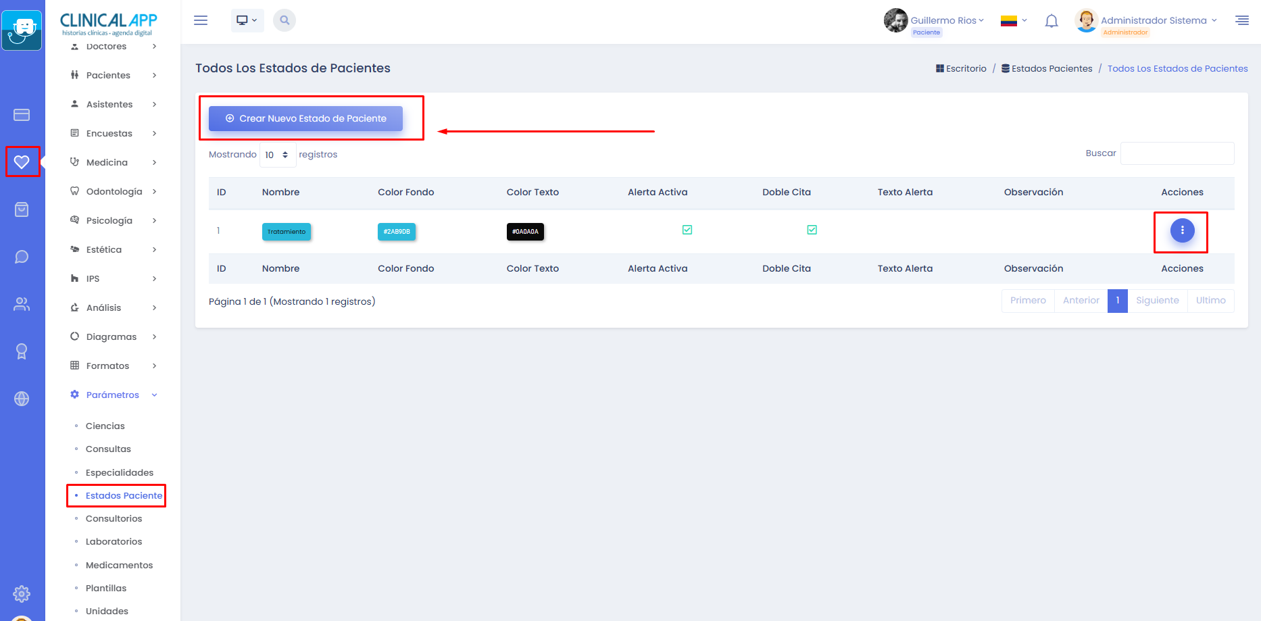
Task: Click the #2AB9DB background color swatch
Action: click(397, 231)
